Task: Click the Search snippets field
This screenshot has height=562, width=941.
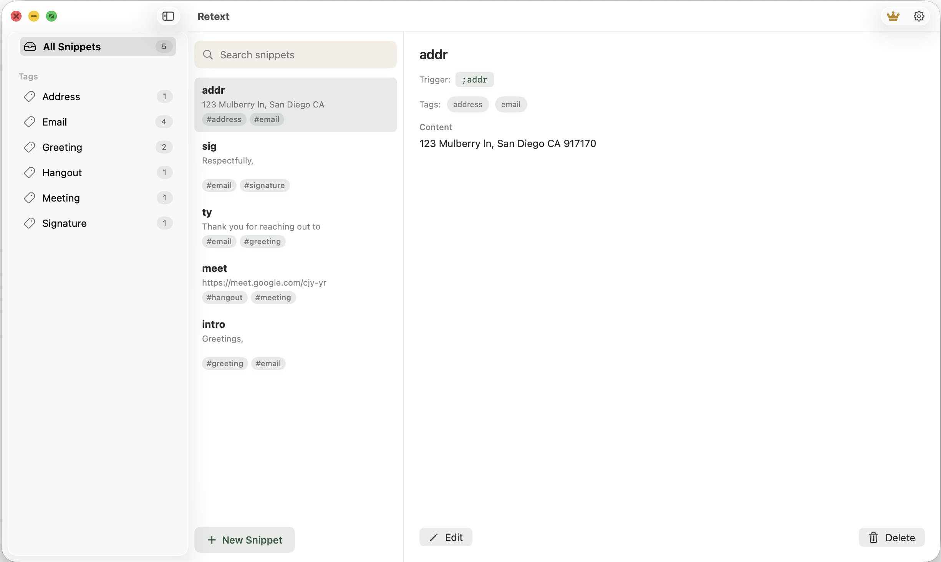Action: tap(295, 55)
